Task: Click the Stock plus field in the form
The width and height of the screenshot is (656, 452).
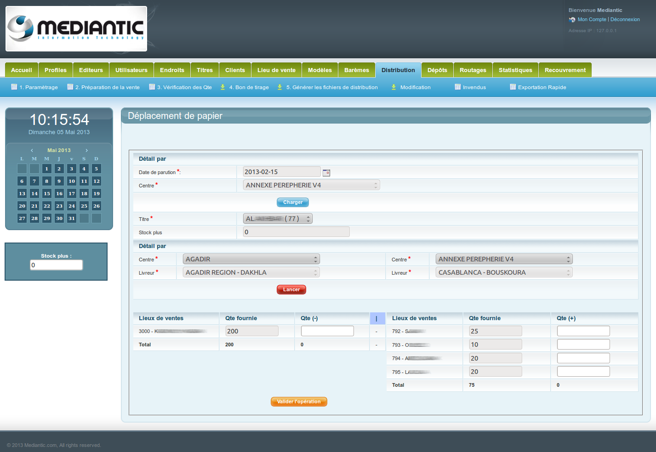Action: click(x=296, y=232)
